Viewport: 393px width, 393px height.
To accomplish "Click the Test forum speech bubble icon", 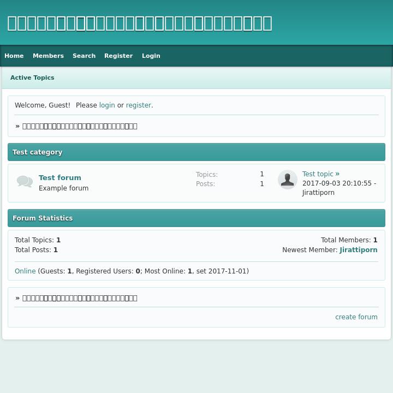I will [x=25, y=182].
